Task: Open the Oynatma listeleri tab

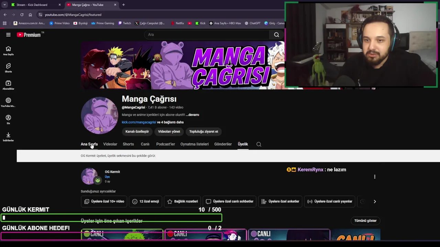Action: point(195,144)
